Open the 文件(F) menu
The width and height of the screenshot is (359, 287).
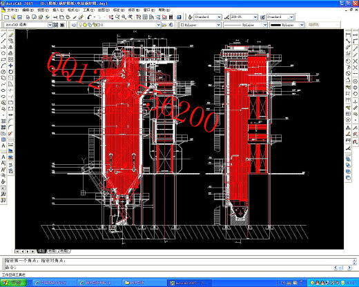point(12,10)
